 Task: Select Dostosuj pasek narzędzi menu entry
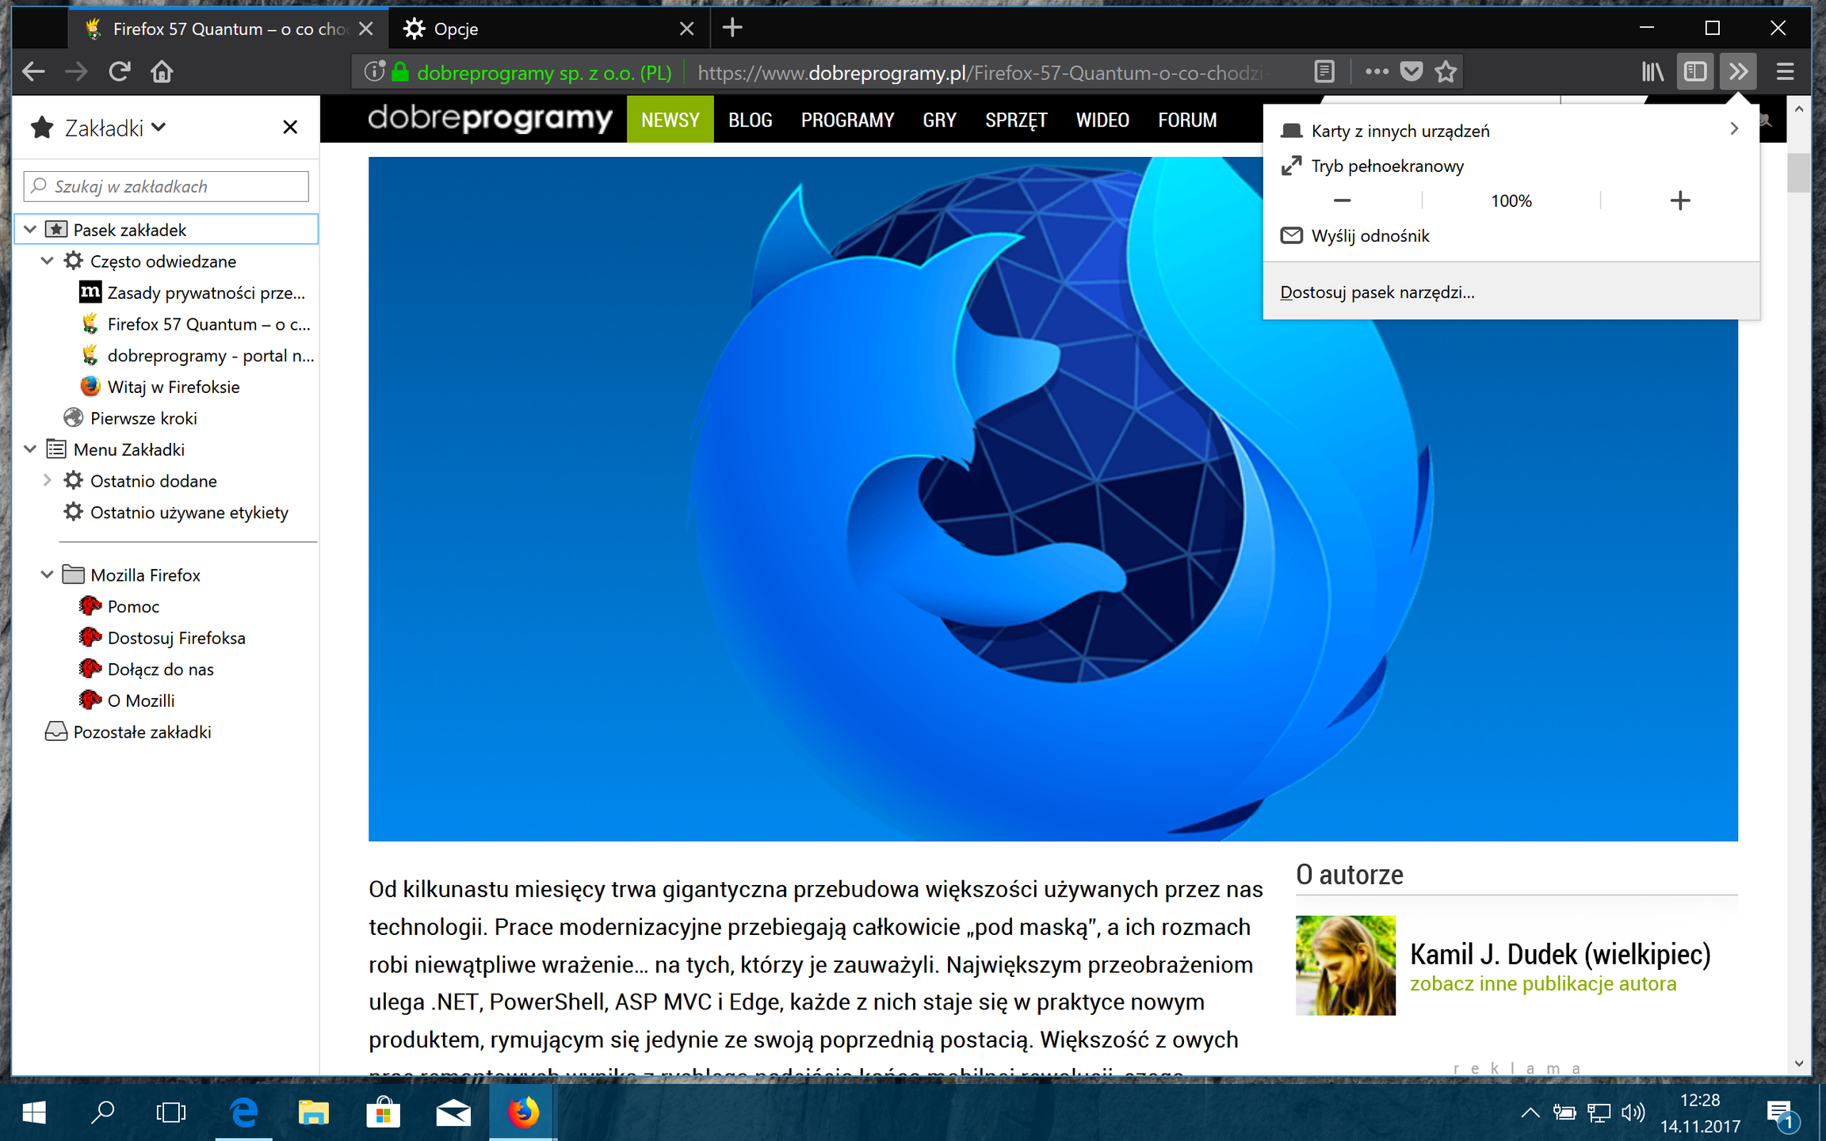[x=1377, y=292]
